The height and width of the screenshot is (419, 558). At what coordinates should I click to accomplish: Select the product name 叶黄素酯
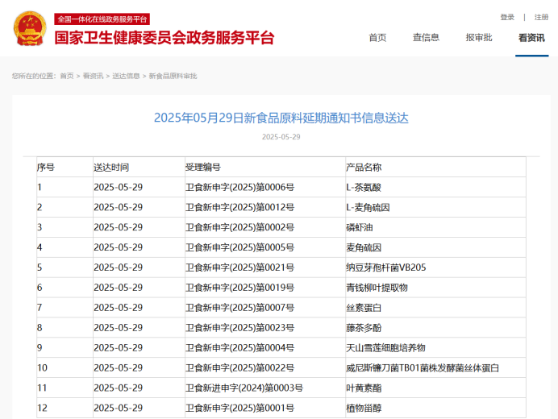pos(364,388)
